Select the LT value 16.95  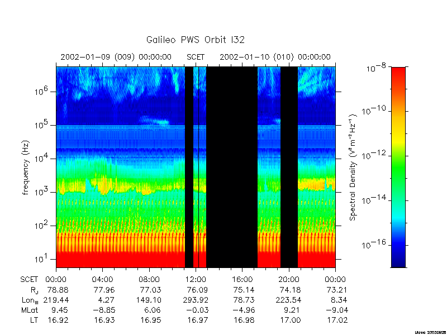pyautogui.click(x=150, y=320)
